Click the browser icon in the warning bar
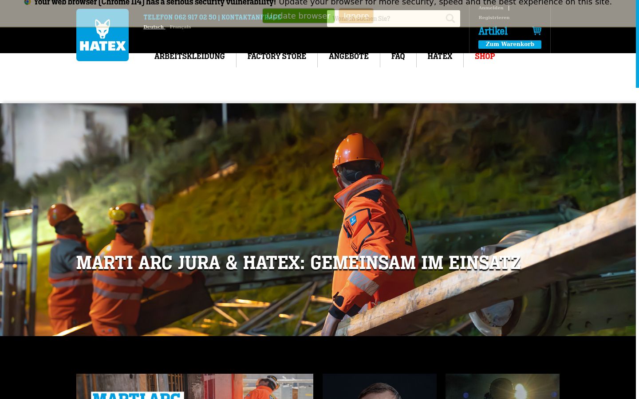 [28, 2]
